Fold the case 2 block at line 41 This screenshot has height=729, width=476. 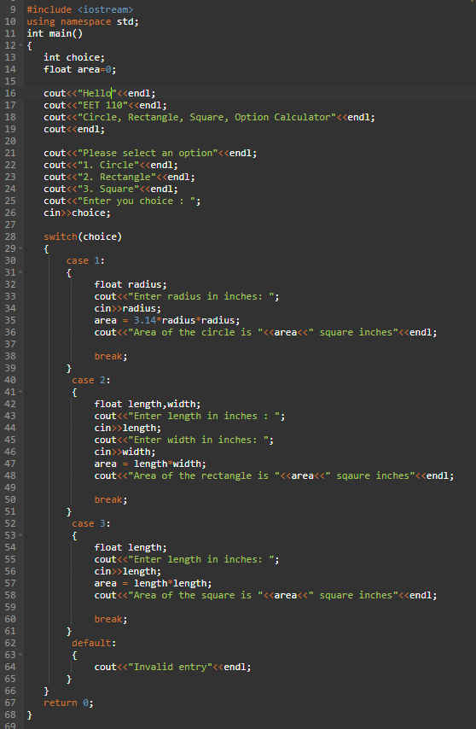(20, 393)
